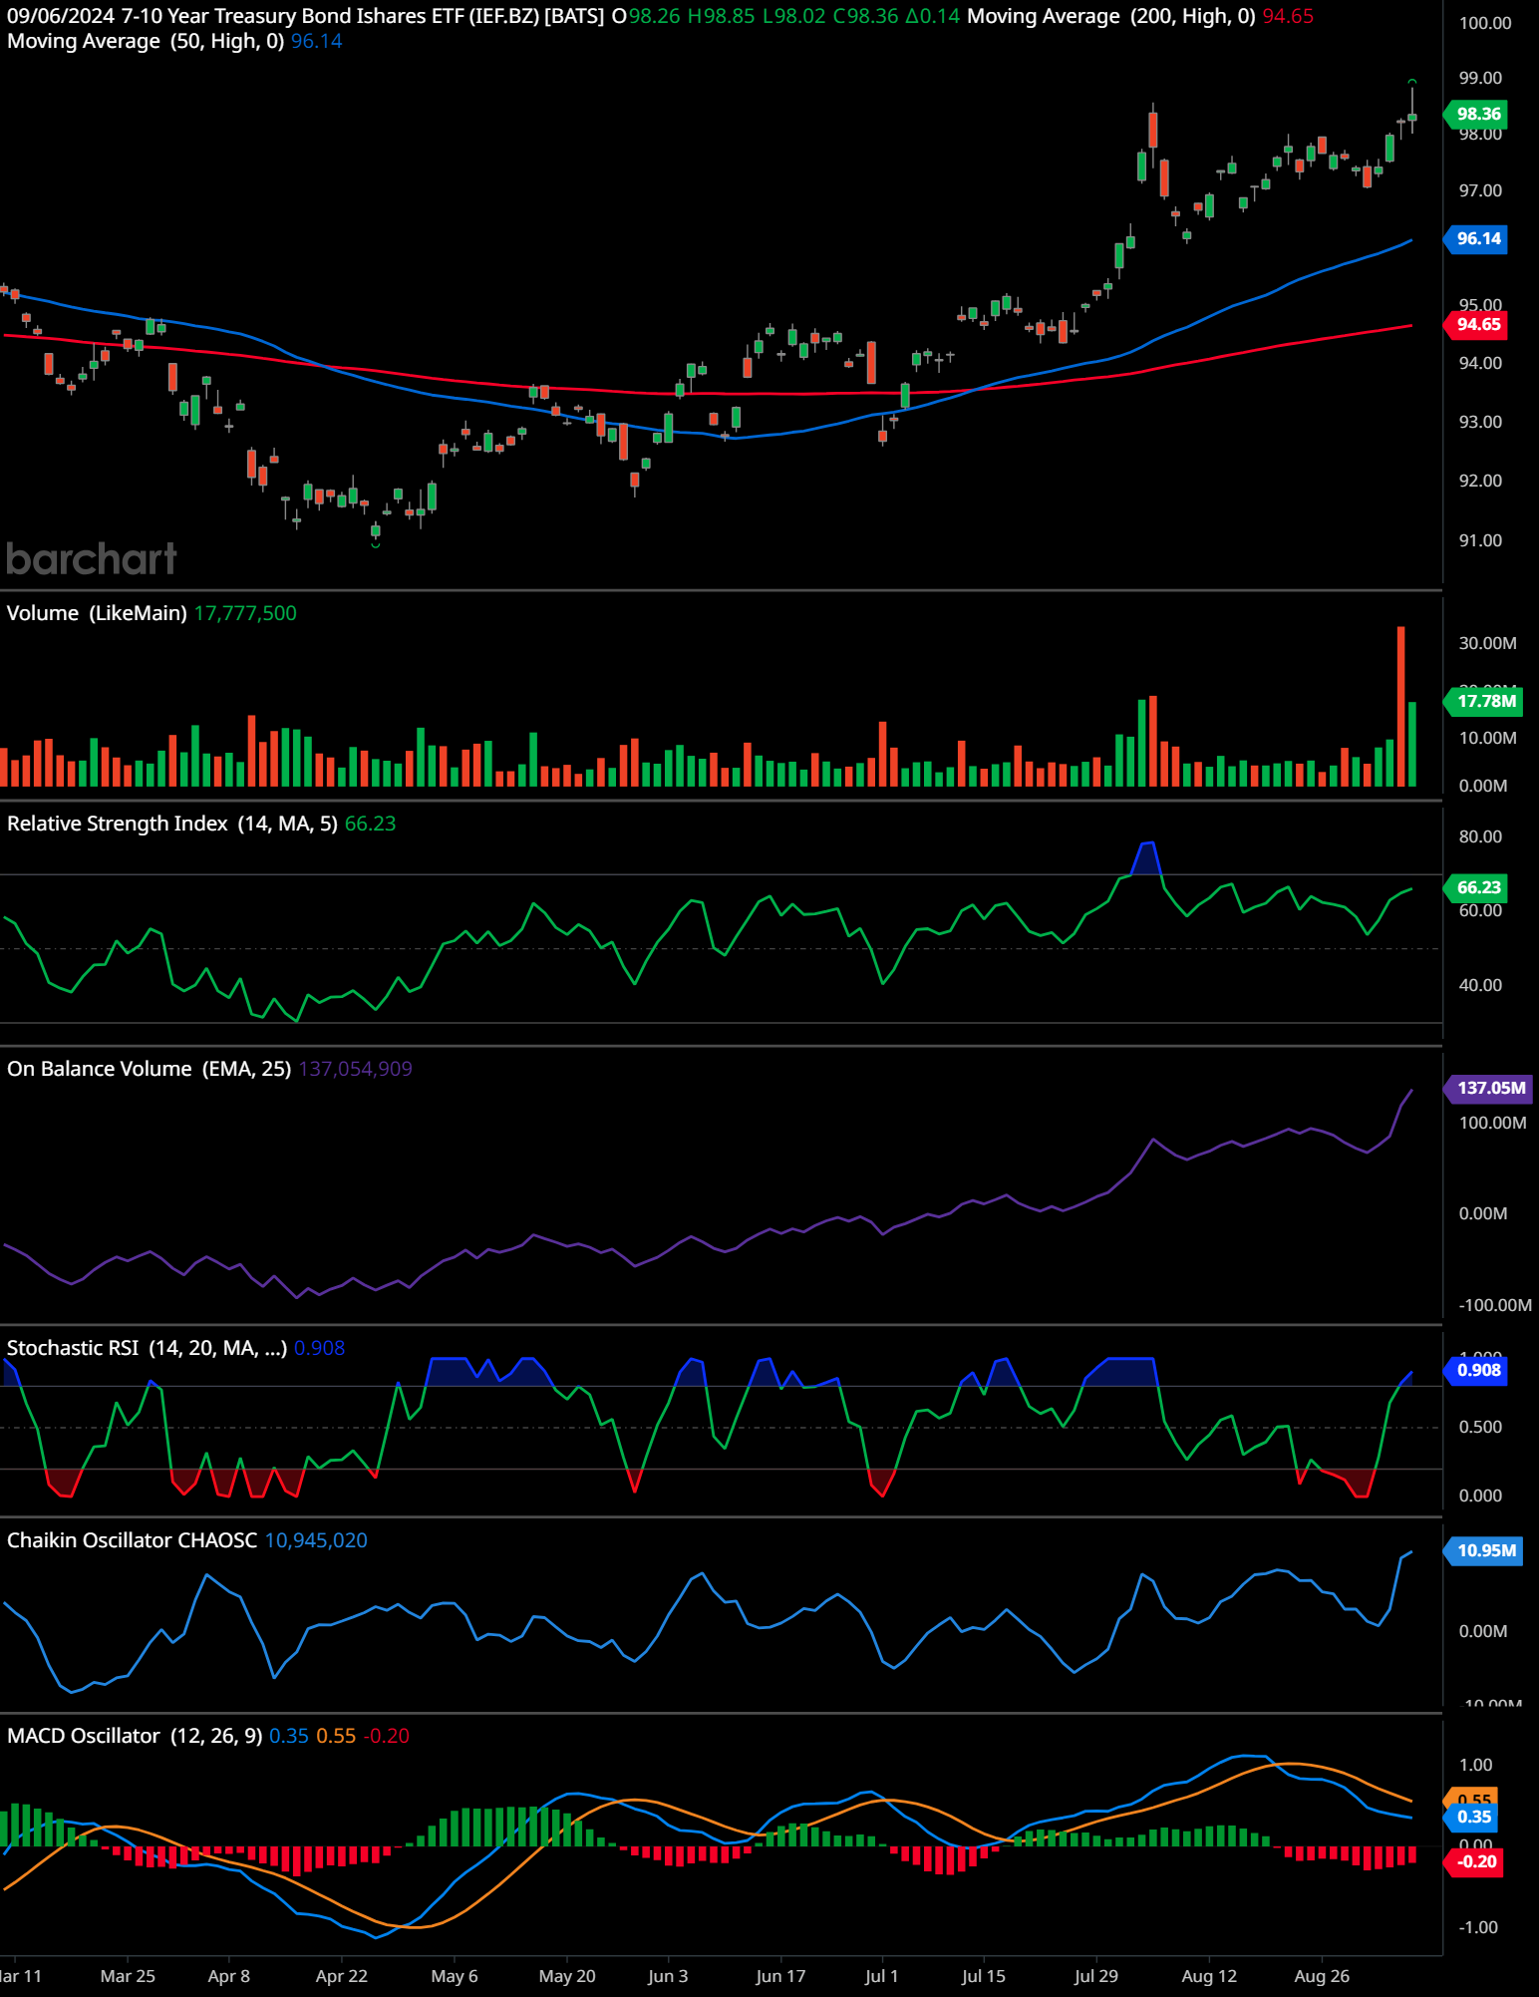
Task: Click the 0.000 Stochastic RSI axis label
Action: (x=1480, y=1496)
